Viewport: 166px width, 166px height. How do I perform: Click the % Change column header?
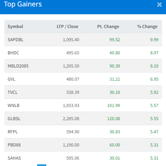click(x=147, y=27)
